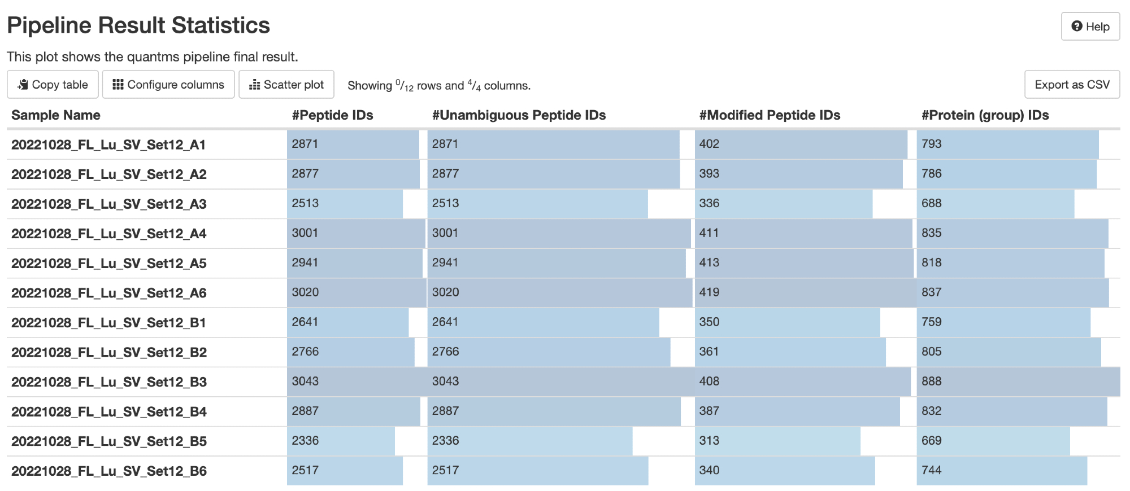The width and height of the screenshot is (1130, 491).
Task: Click the Scatter plot button label
Action: click(x=293, y=85)
